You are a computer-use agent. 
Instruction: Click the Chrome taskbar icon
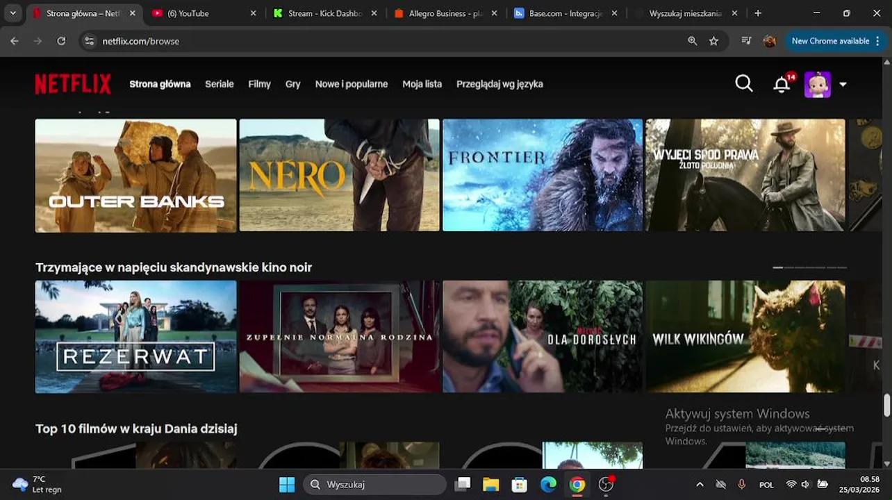(x=577, y=484)
